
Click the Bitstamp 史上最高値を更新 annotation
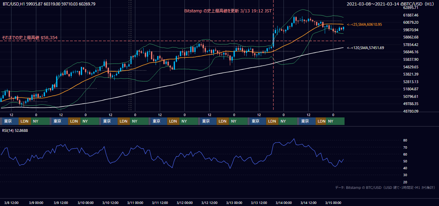click(x=228, y=11)
